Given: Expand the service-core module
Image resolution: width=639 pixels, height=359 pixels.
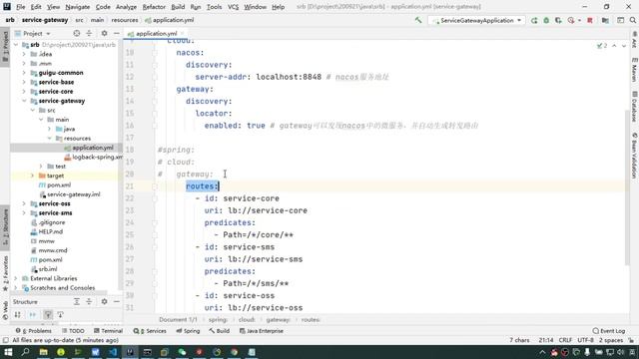Looking at the screenshot, I should click(24, 91).
